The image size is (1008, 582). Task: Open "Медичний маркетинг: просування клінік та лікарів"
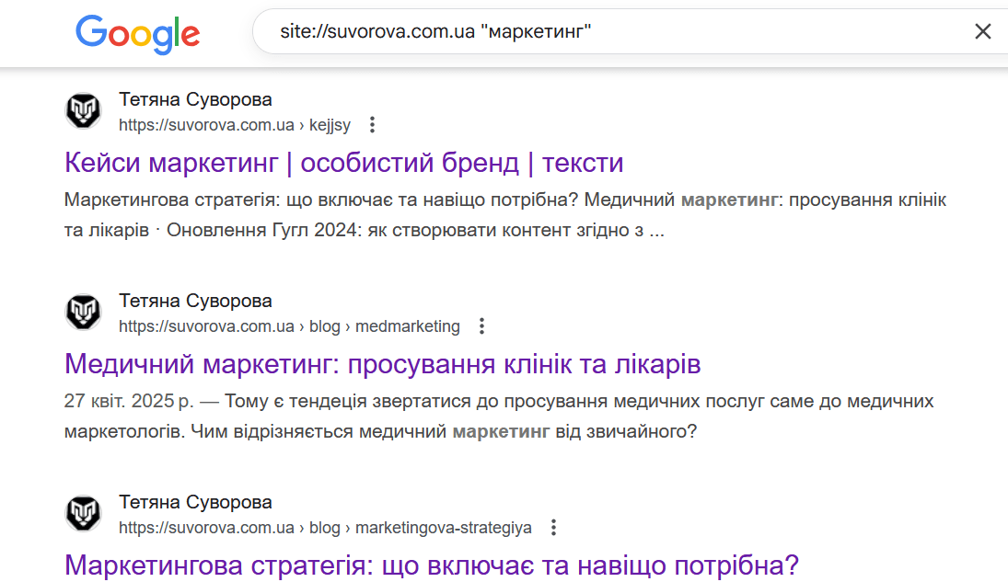coord(382,364)
